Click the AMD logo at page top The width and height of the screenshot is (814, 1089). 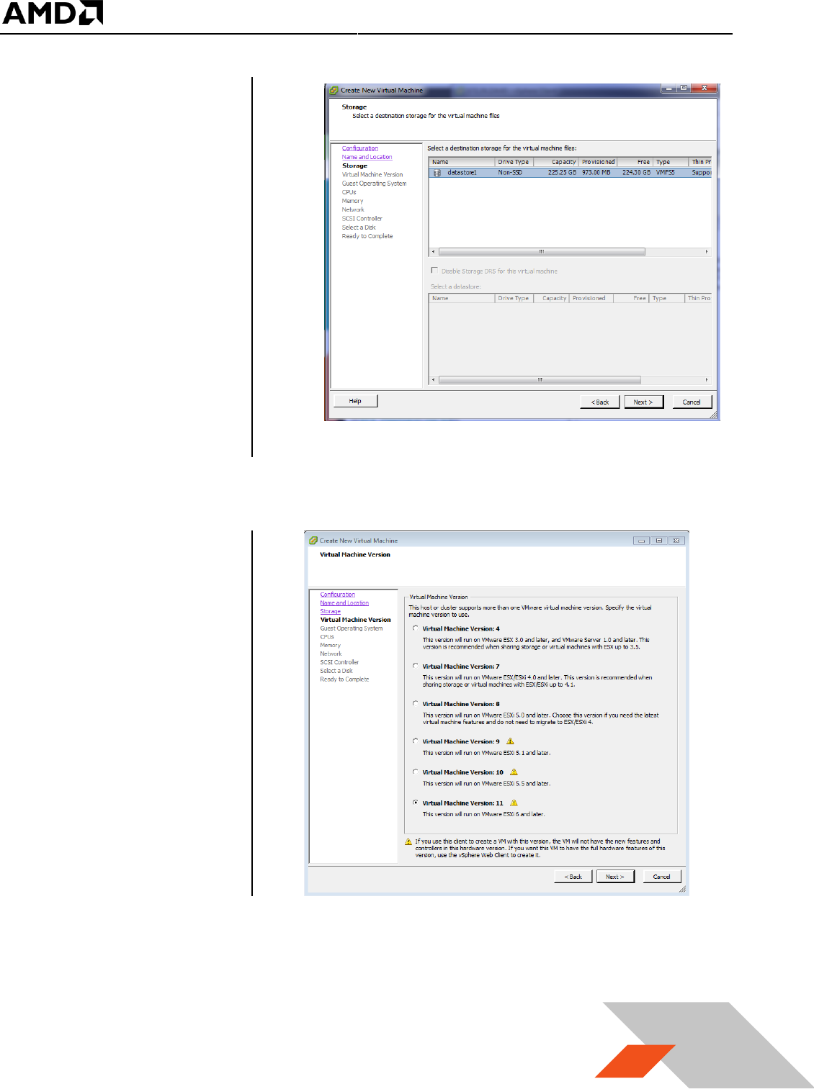53,13
